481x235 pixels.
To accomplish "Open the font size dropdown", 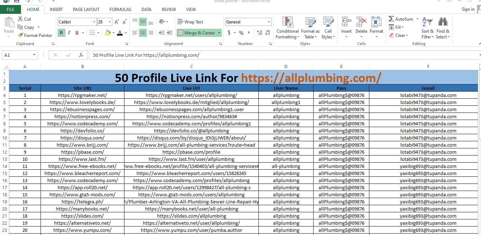I will pyautogui.click(x=109, y=22).
